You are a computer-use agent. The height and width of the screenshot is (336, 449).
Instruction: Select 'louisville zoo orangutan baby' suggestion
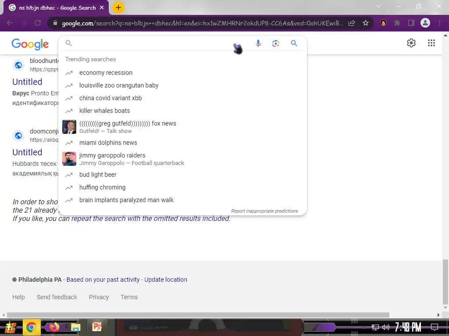(x=182, y=85)
